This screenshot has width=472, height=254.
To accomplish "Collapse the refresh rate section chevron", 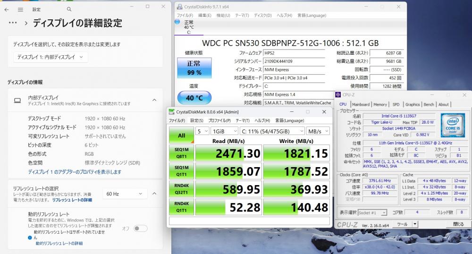I will click(x=154, y=194).
